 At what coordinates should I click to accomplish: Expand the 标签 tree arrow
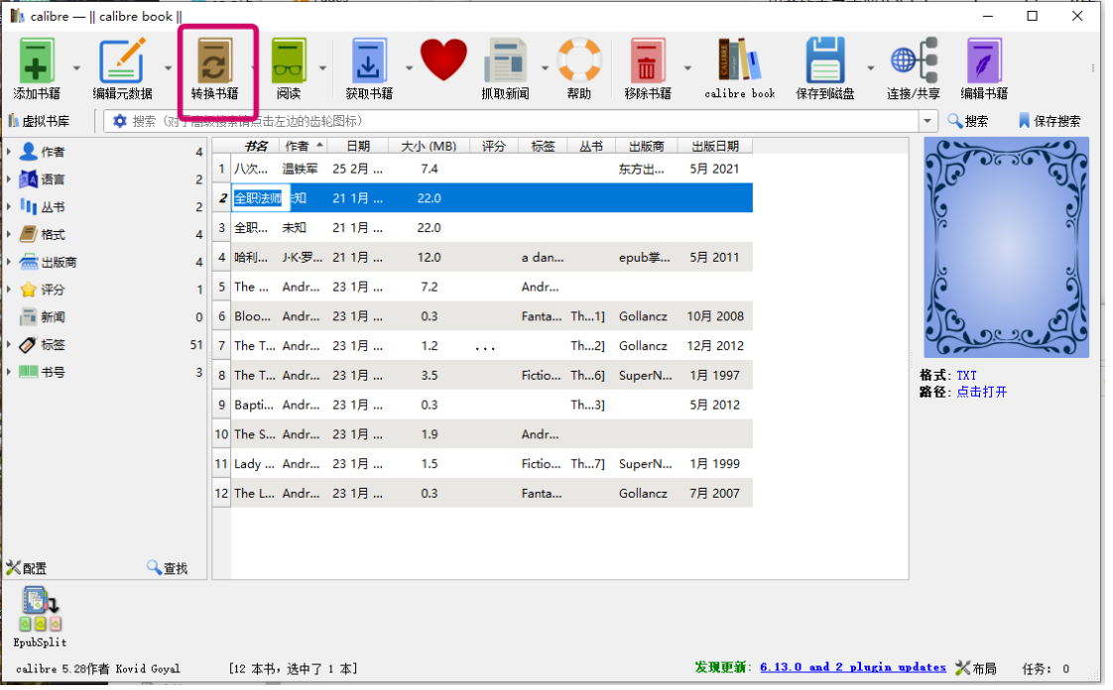pyautogui.click(x=9, y=345)
